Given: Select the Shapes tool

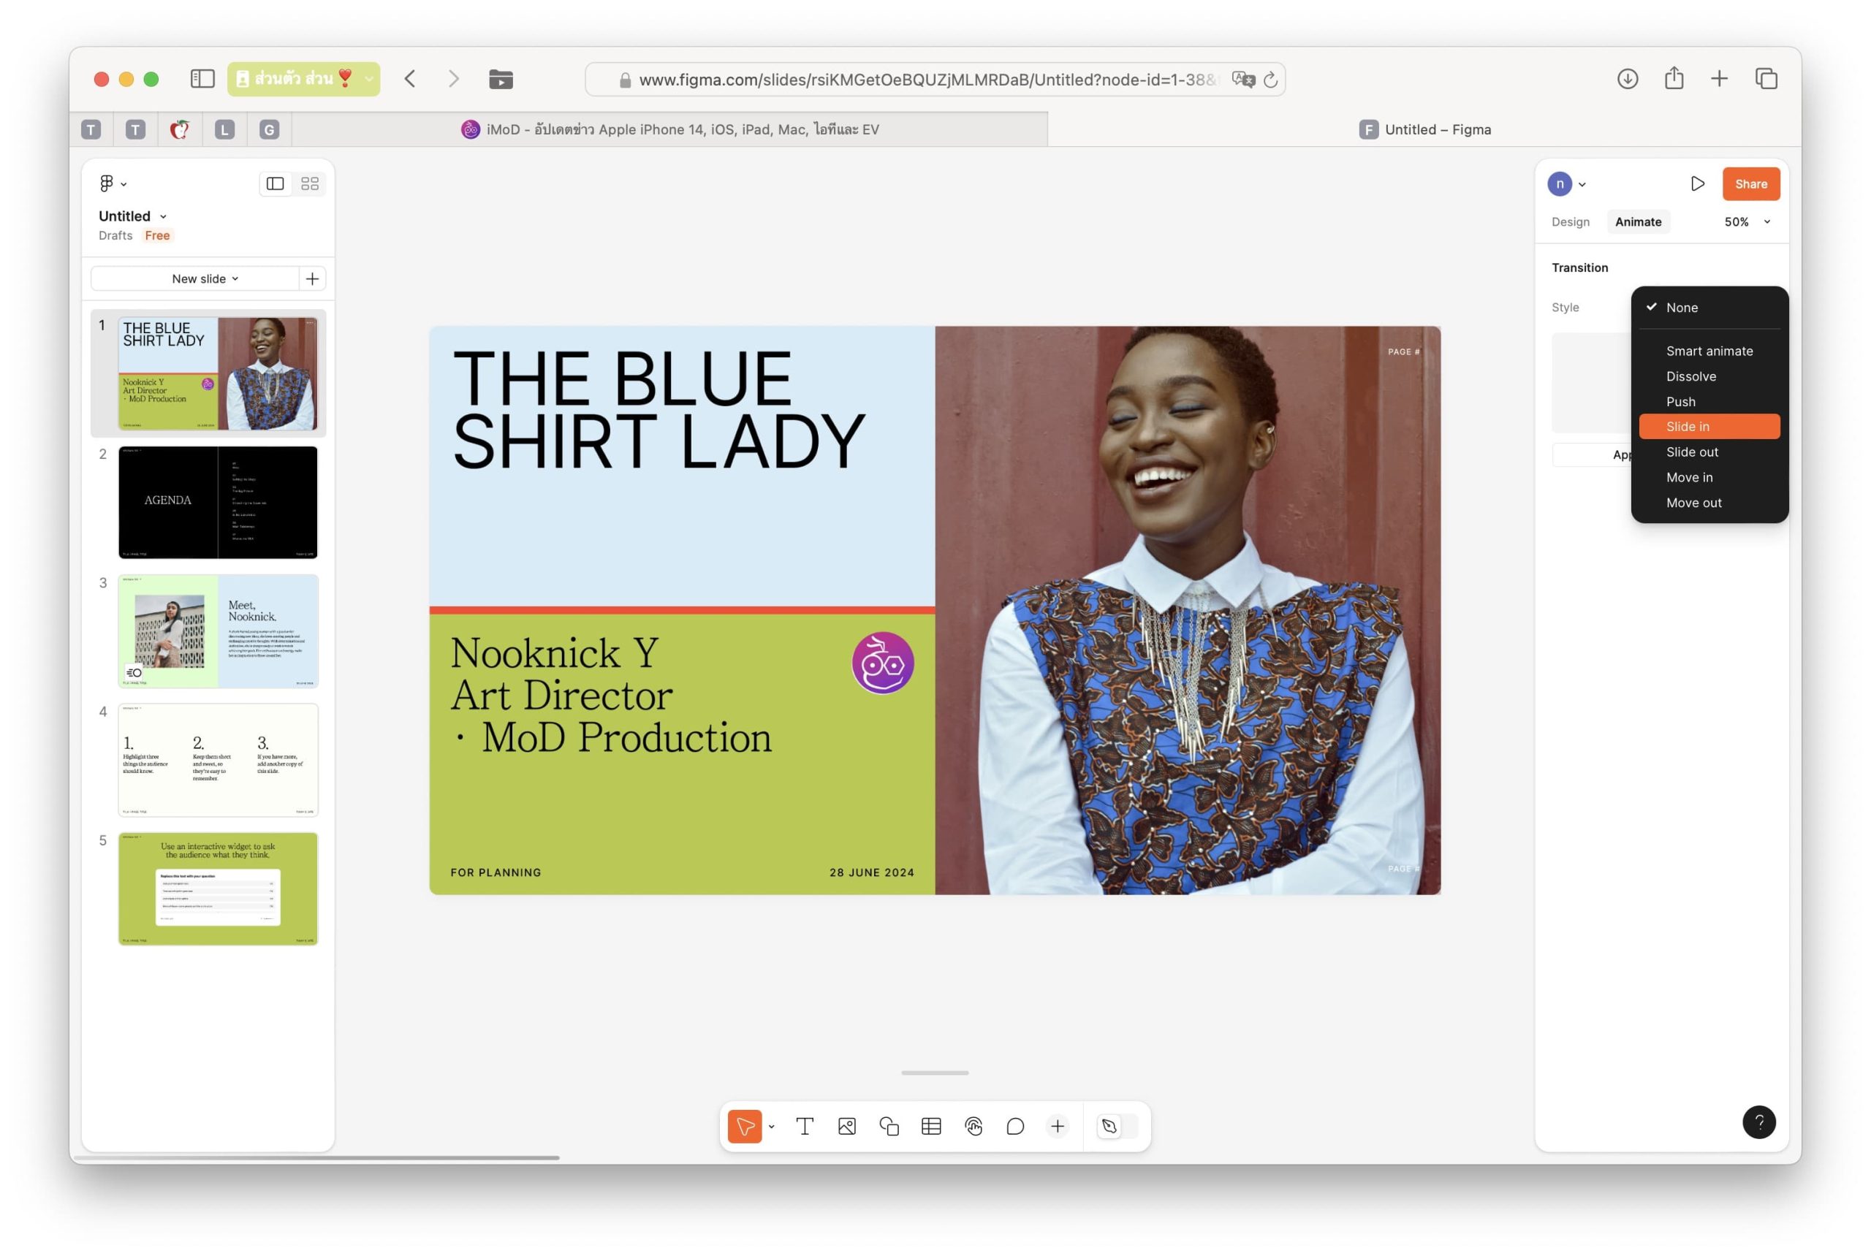Looking at the screenshot, I should [x=889, y=1126].
